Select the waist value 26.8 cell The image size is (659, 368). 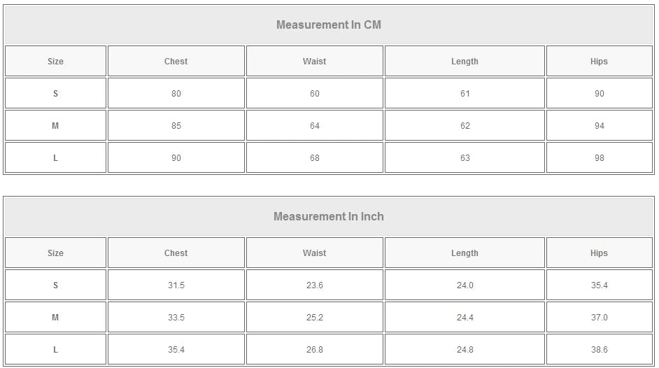314,350
